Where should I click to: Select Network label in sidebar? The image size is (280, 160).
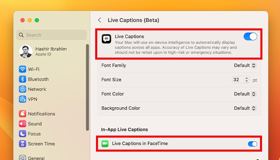tap(37, 89)
